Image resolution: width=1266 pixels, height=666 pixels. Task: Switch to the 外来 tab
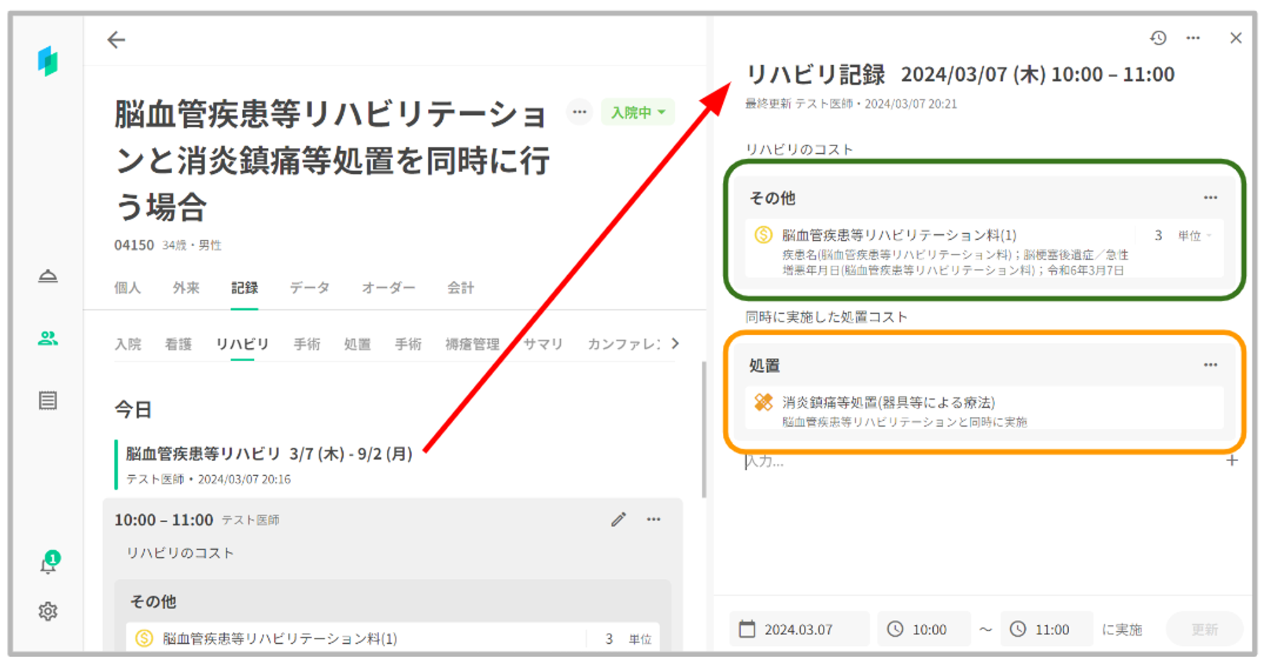(186, 288)
